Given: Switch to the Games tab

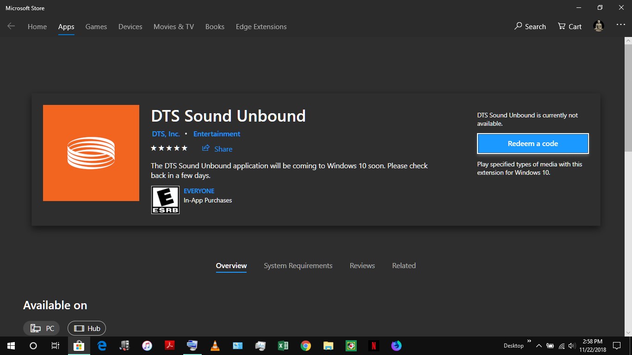Looking at the screenshot, I should click(x=96, y=27).
